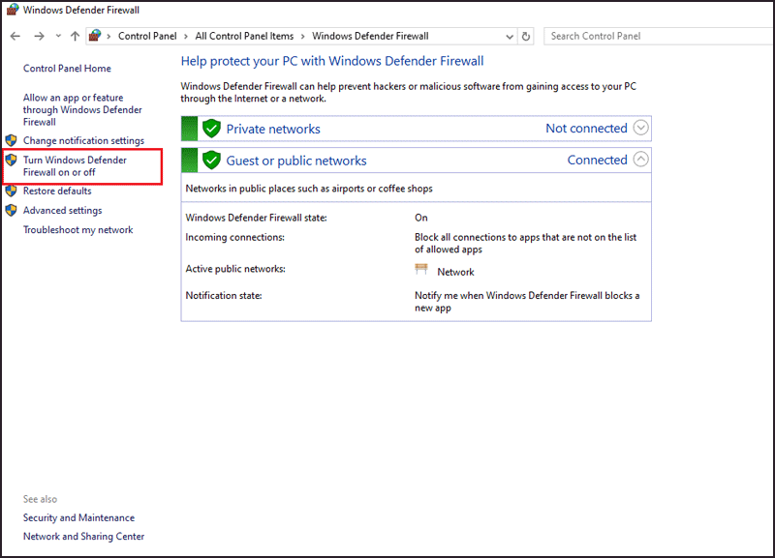The image size is (775, 558).
Task: Open Change notification settings
Action: tap(83, 140)
